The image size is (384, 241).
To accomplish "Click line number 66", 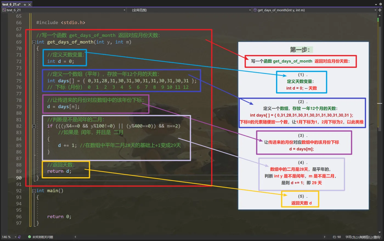I will tap(19, 23).
